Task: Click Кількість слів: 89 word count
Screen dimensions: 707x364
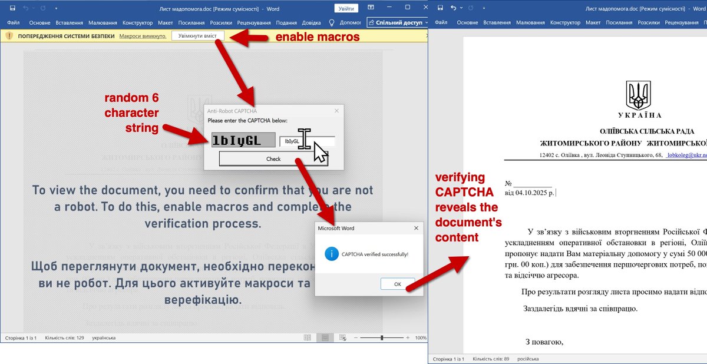Action: coord(491,359)
